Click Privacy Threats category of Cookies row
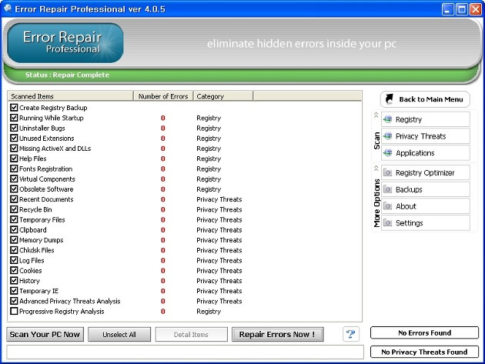Image resolution: width=485 pixels, height=364 pixels. click(219, 271)
